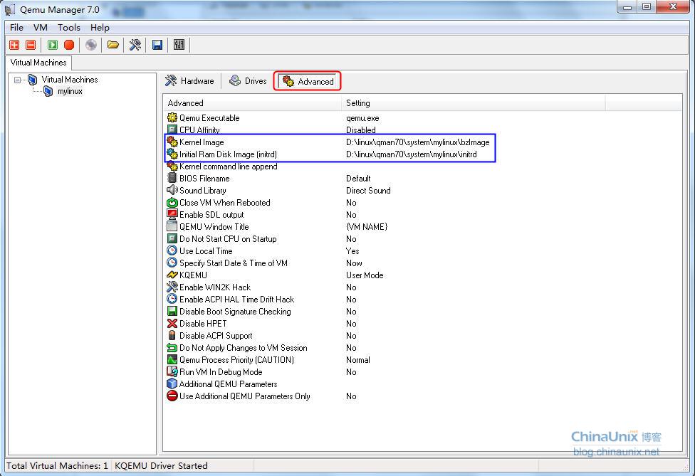Screen dimensions: 695x476
Task: Click the BIOS Filename chip icon
Action: 172,178
